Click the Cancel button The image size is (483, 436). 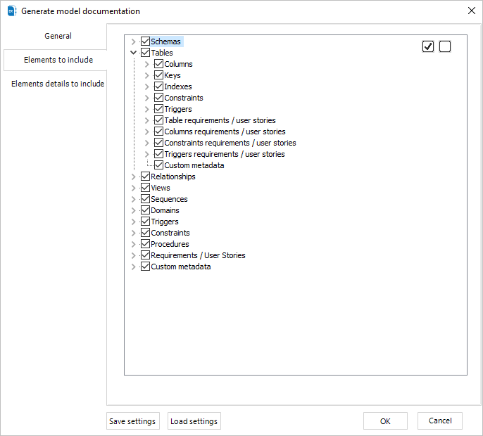(440, 421)
